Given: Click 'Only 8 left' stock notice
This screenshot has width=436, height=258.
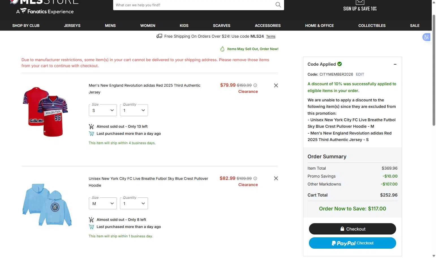Looking at the screenshot, I should [121, 219].
